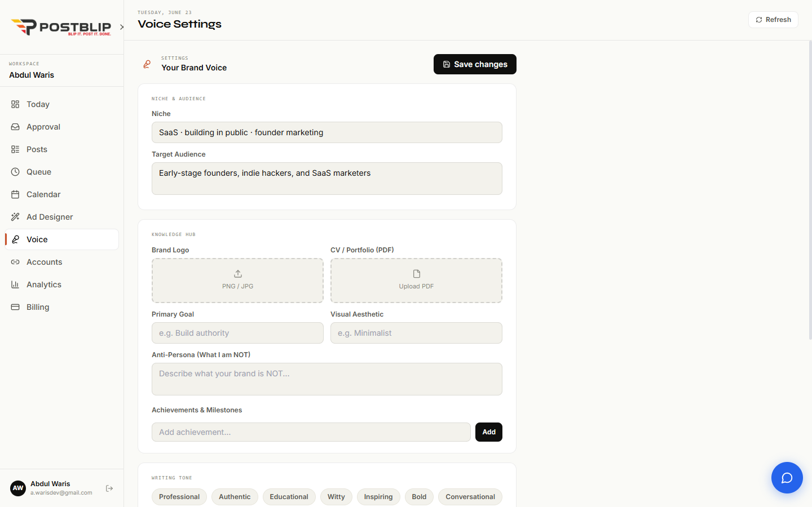The width and height of the screenshot is (812, 507).
Task: Open Analytics page
Action: [62, 284]
